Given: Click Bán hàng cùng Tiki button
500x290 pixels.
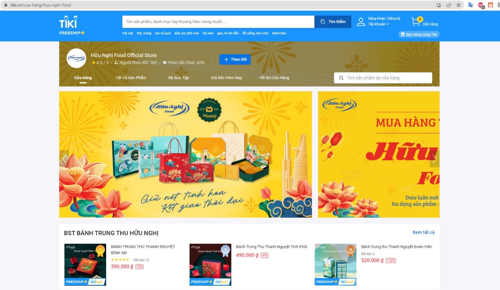Looking at the screenshot, I should [x=419, y=35].
